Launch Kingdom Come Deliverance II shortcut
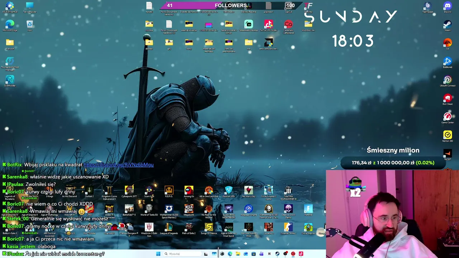Screen dimensions: 459x258 (x=109, y=193)
